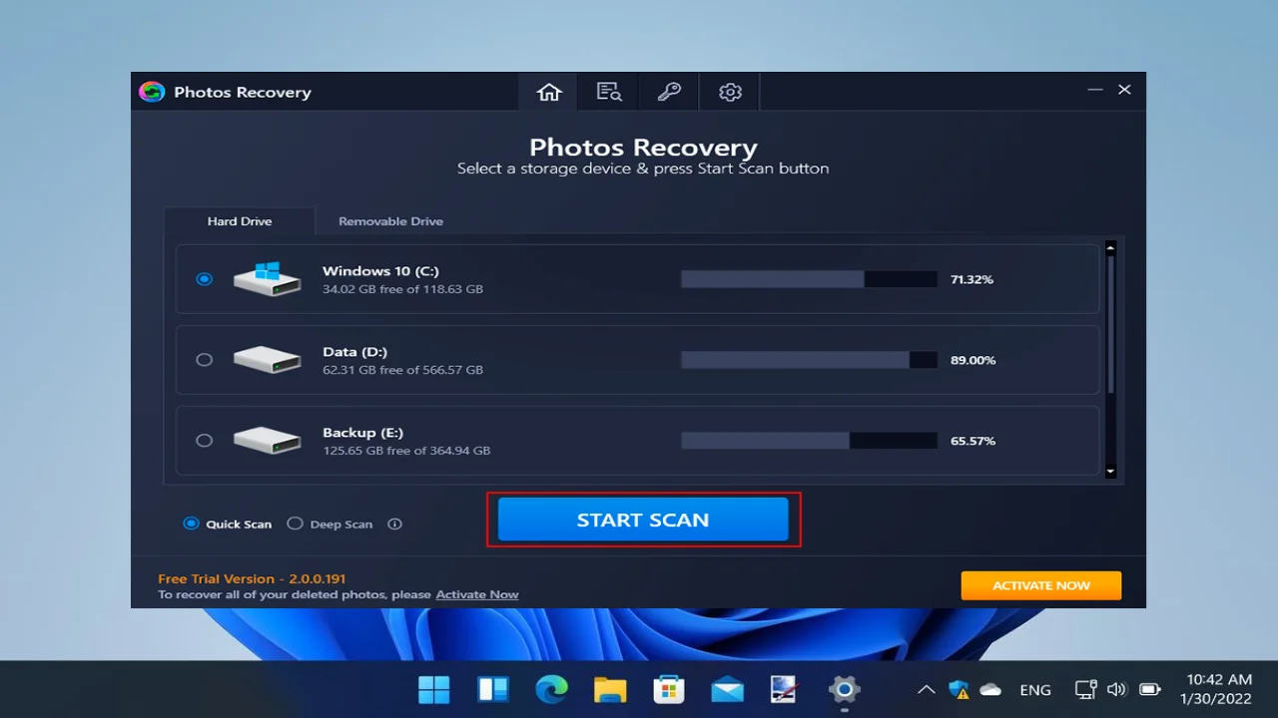Click the 89.00% usage value
Image resolution: width=1278 pixels, height=718 pixels.
click(x=972, y=360)
